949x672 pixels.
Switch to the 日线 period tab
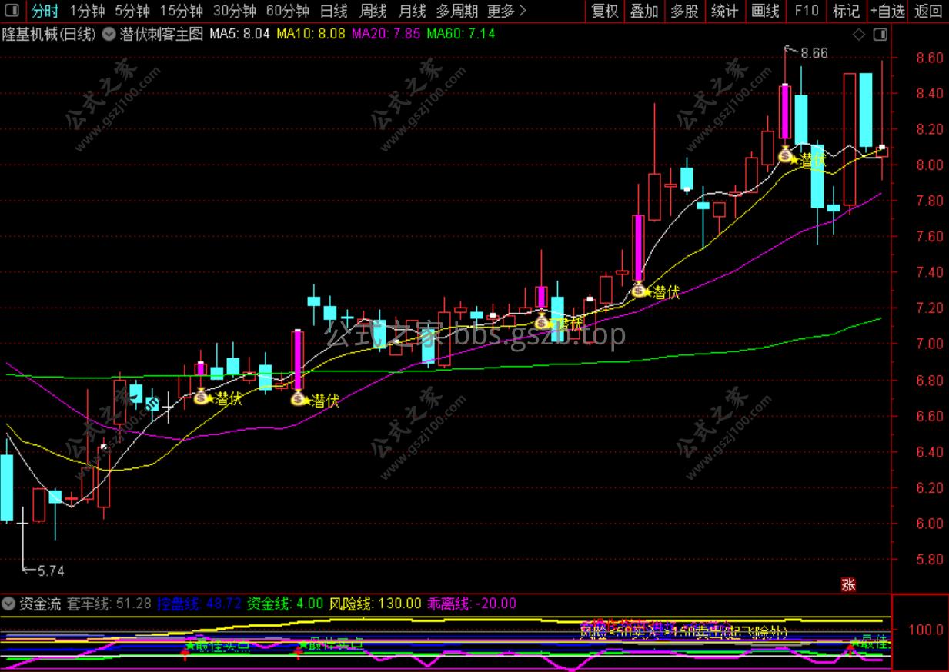tap(334, 11)
